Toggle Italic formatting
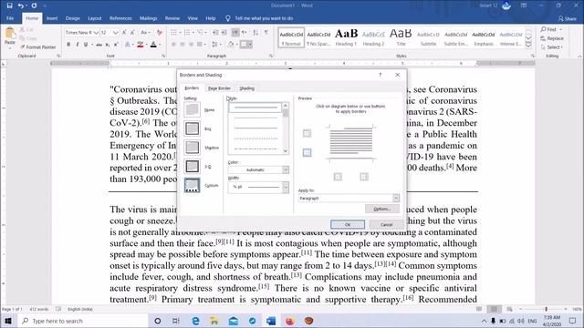The width and height of the screenshot is (584, 328). tap(77, 45)
